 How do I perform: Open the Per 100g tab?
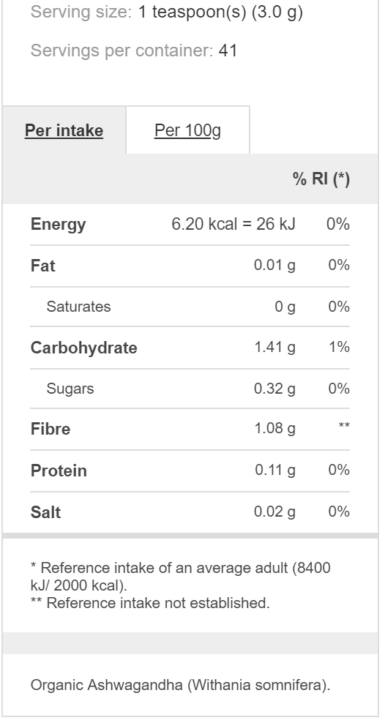(x=187, y=130)
